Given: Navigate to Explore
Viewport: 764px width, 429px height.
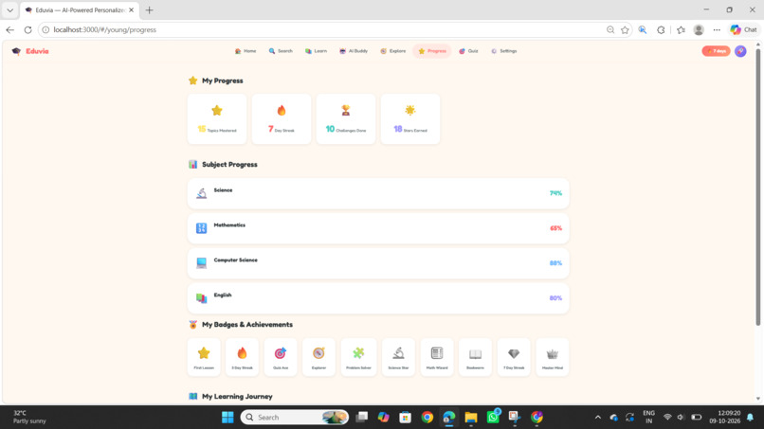Looking at the screenshot, I should click(392, 51).
